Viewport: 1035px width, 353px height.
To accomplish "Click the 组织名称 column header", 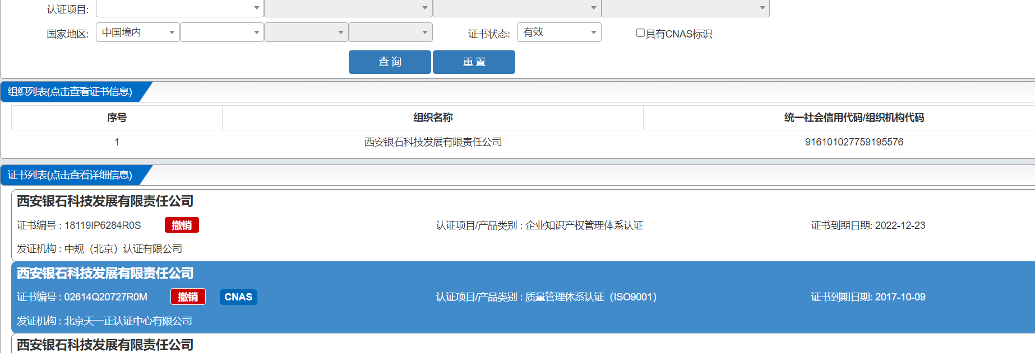I will (x=433, y=117).
